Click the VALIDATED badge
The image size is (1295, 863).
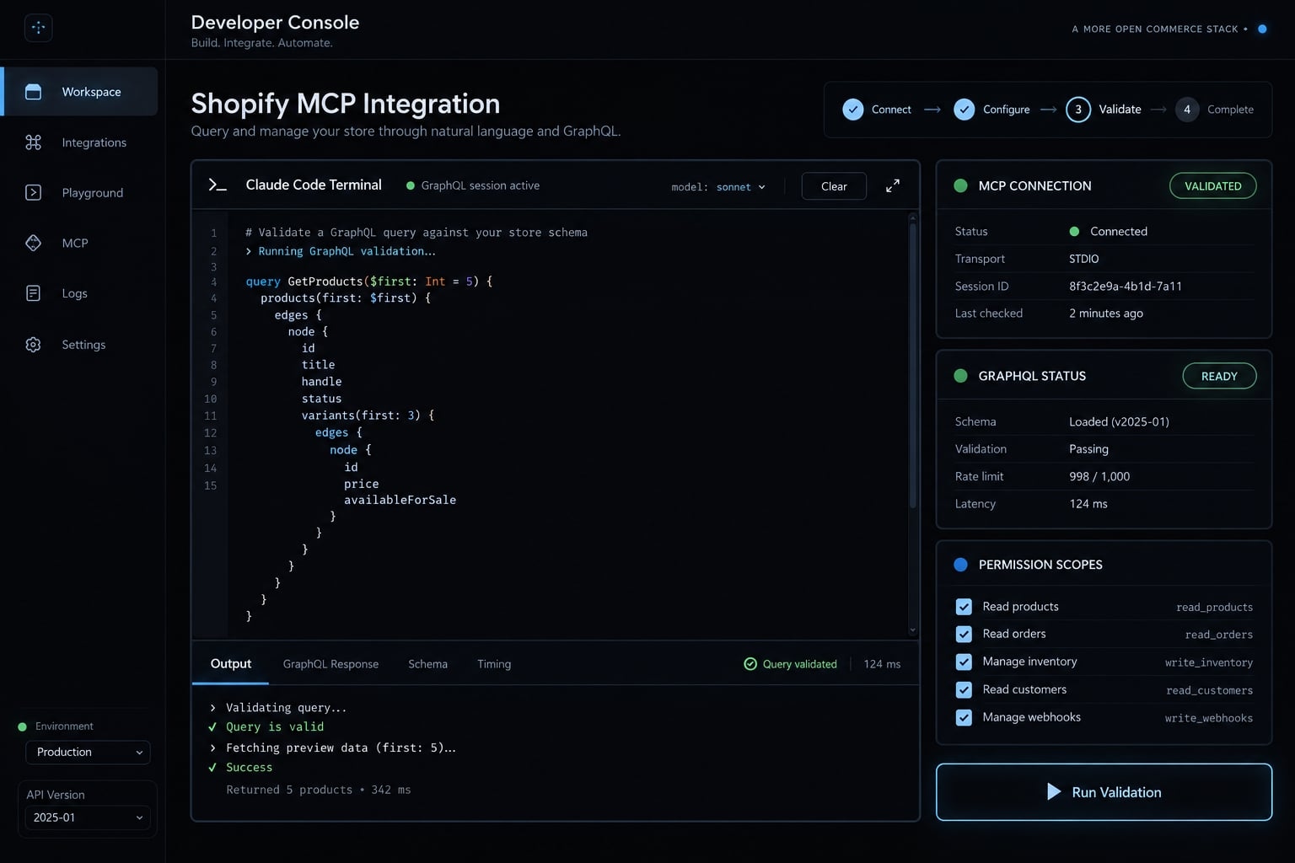coord(1212,185)
